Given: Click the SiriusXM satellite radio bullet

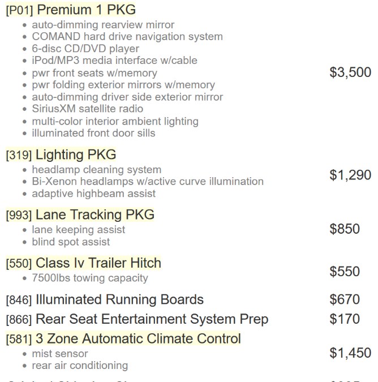Looking at the screenshot, I should pos(88,109).
